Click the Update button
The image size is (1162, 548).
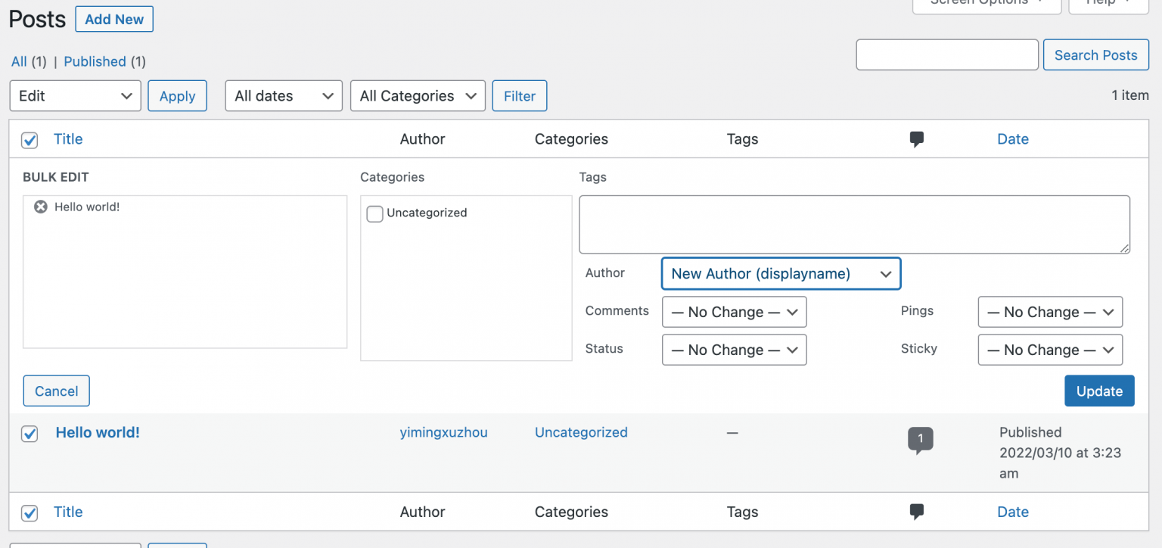click(1098, 391)
